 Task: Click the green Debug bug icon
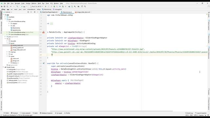[54, 7]
